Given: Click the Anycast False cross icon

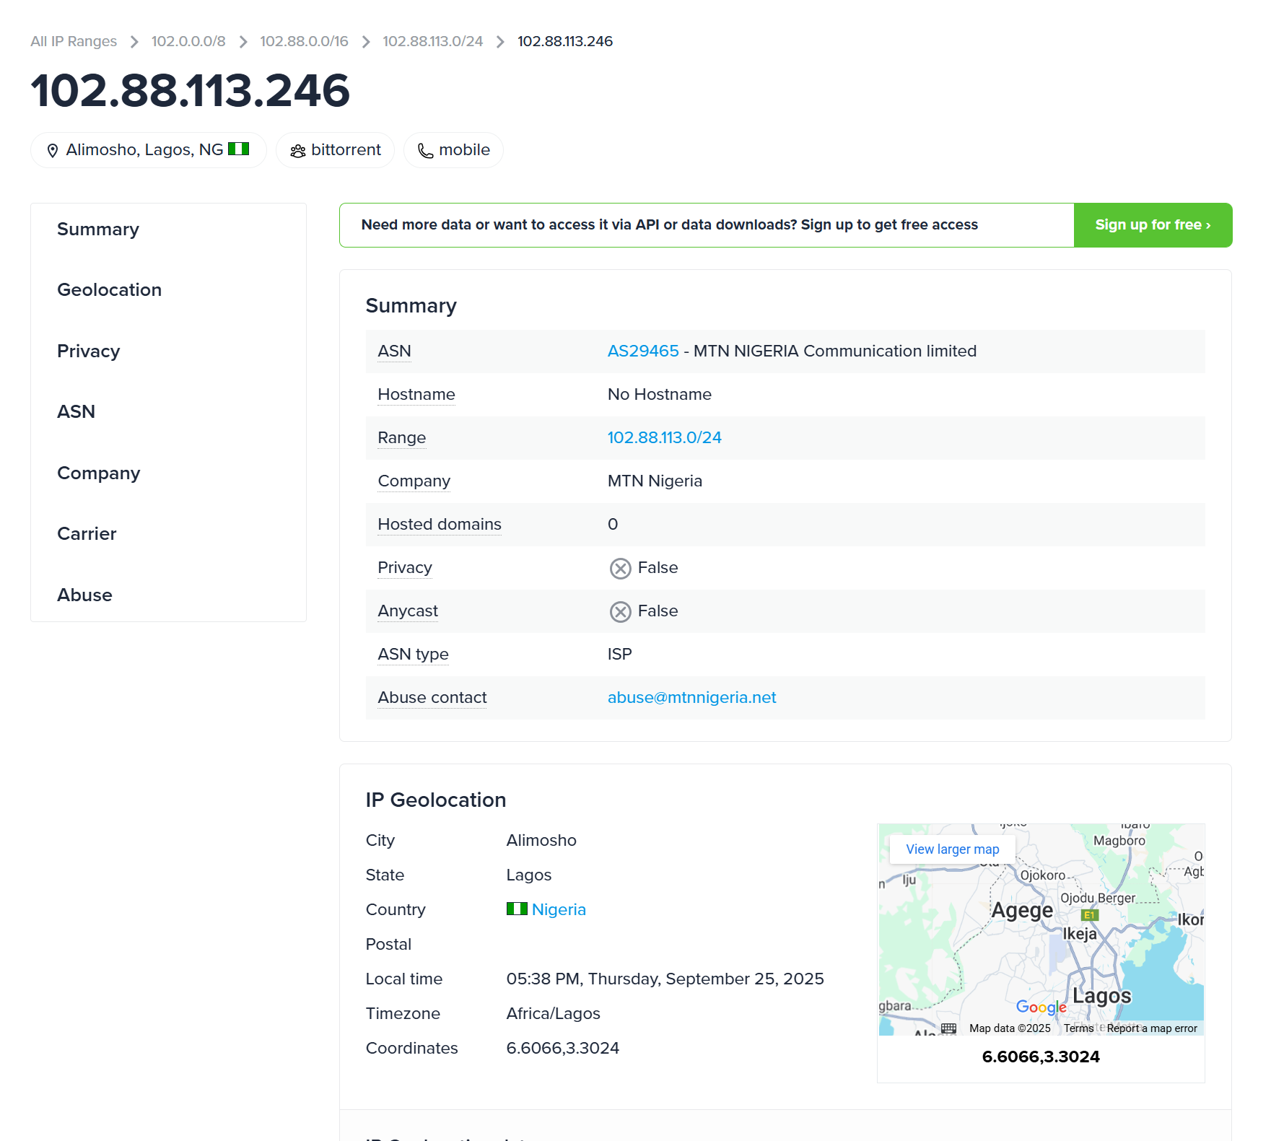Looking at the screenshot, I should click(620, 612).
